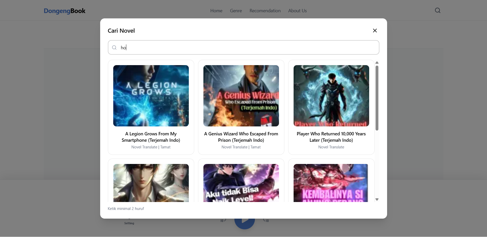
Task: Go to the Home menu item
Action: click(x=216, y=11)
